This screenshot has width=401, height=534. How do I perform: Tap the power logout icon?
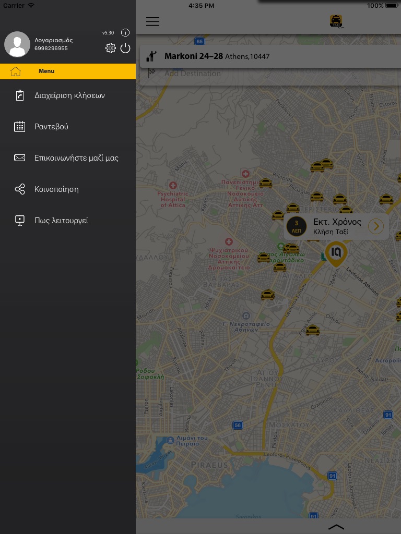pyautogui.click(x=125, y=48)
